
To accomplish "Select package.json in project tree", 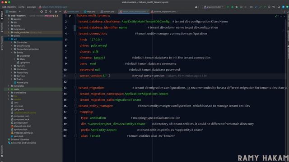I will (x=19, y=123).
